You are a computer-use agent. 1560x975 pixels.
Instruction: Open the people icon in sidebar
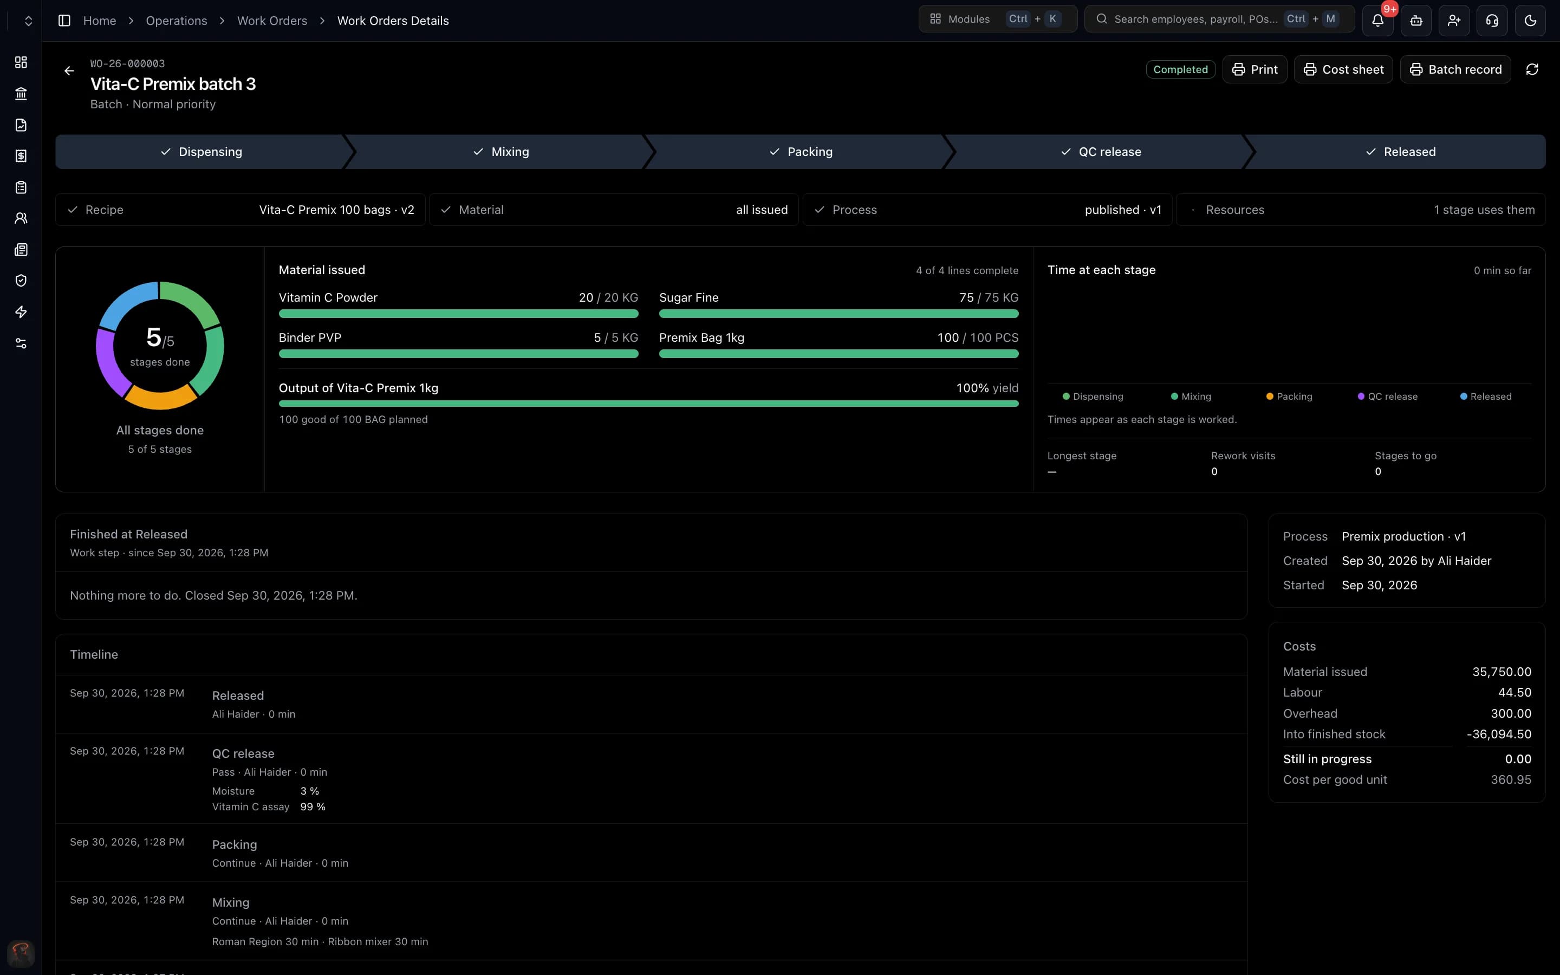21,218
